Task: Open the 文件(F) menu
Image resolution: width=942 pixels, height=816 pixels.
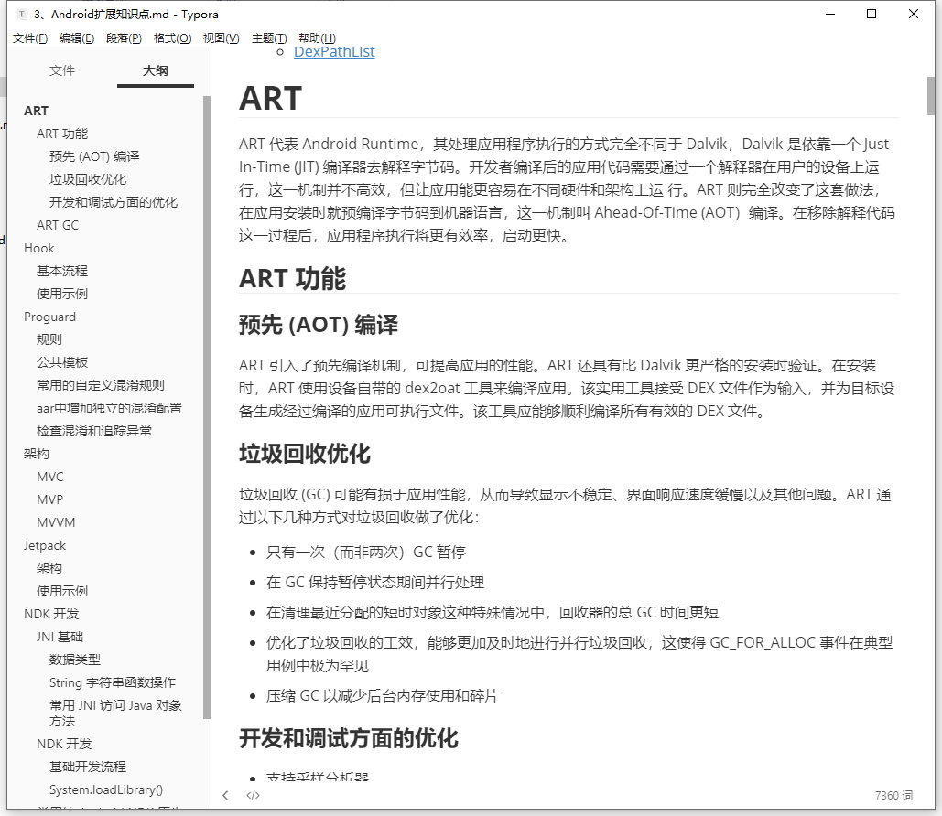Action: pyautogui.click(x=30, y=38)
